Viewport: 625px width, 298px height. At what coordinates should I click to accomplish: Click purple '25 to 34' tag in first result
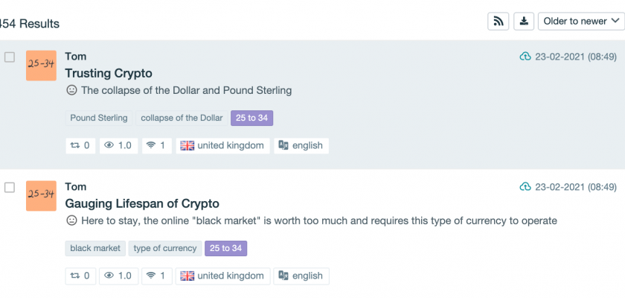252,118
